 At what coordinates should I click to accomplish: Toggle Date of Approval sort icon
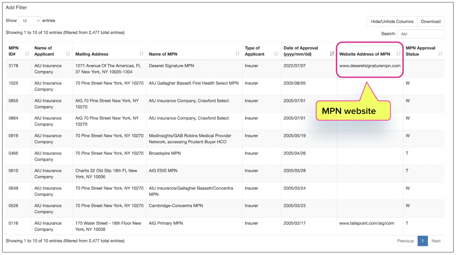click(x=332, y=54)
